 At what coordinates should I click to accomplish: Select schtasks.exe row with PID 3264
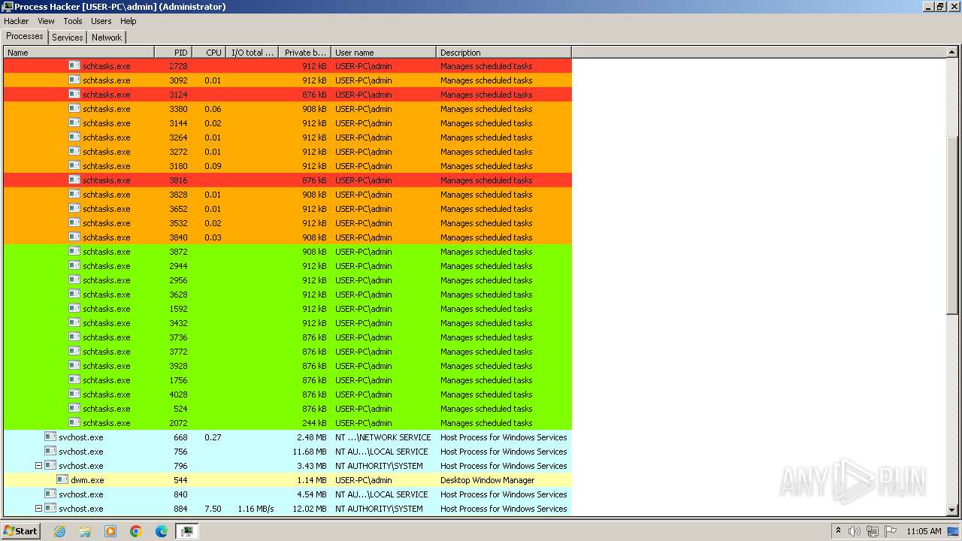(288, 138)
